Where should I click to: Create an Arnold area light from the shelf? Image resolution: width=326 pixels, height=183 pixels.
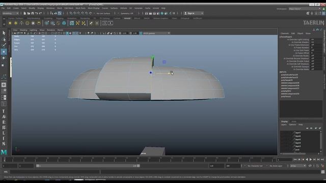(x=10, y=23)
